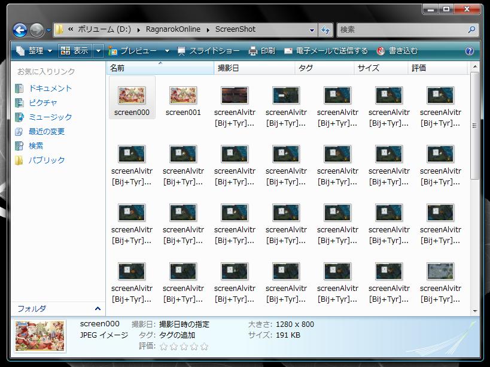Click the パブリック folder icon in the sidebar
This screenshot has height=367, width=490.
tap(19, 160)
